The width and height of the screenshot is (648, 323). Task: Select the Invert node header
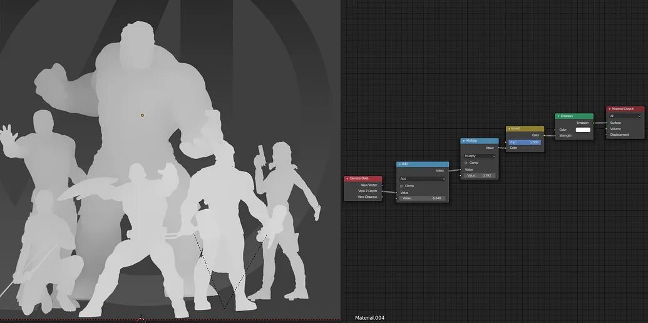pyautogui.click(x=525, y=128)
